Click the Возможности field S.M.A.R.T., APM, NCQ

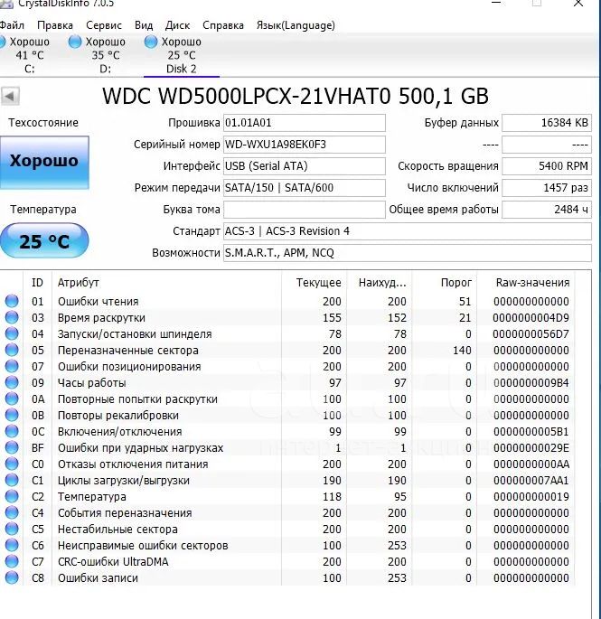[x=408, y=253]
